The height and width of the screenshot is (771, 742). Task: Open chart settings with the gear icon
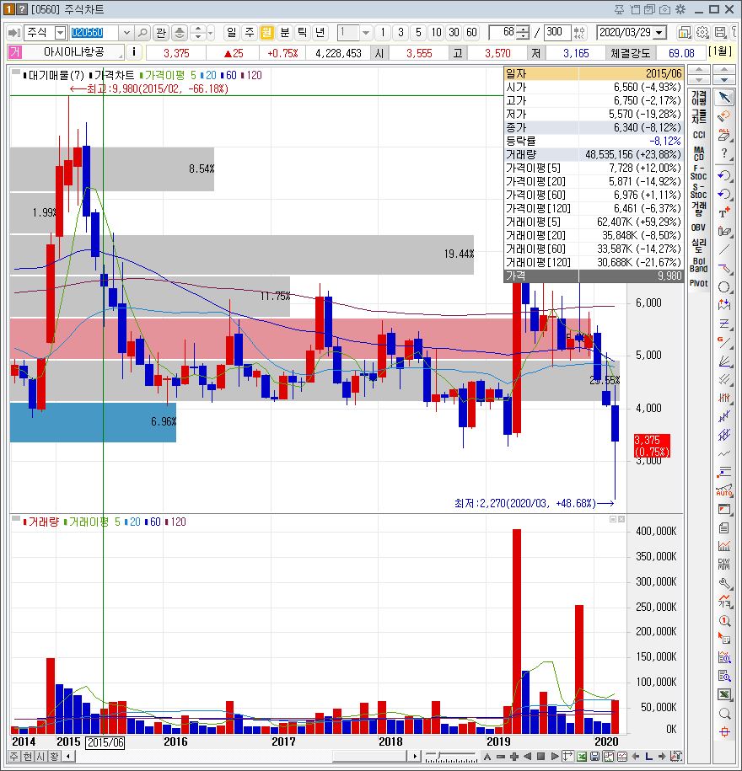[x=702, y=30]
